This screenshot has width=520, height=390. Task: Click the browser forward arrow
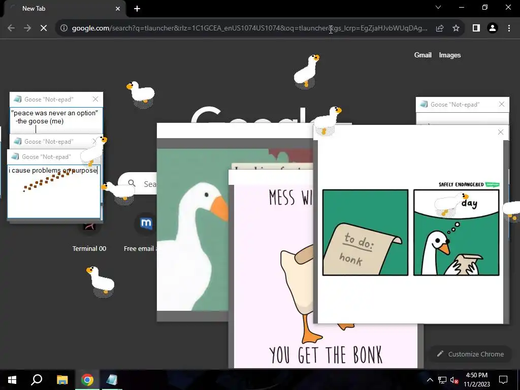tap(27, 28)
